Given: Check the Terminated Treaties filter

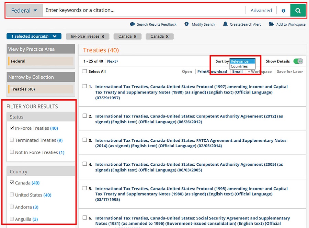Looking at the screenshot, I should (12, 140).
